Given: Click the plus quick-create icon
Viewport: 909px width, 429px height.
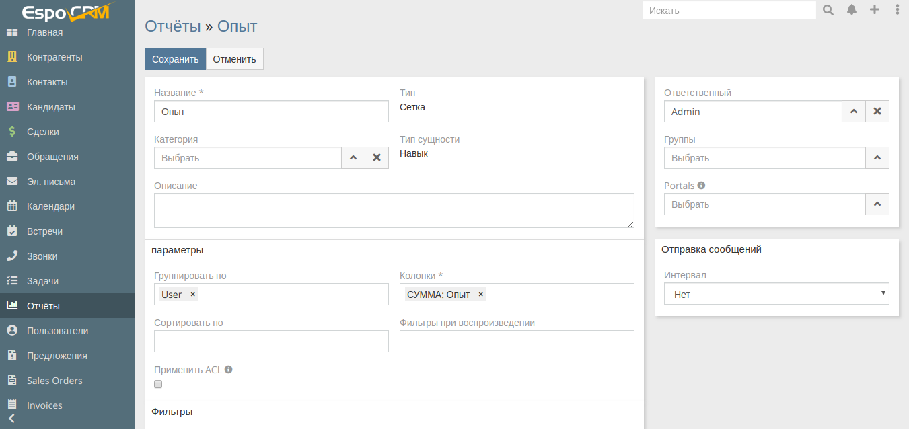Looking at the screenshot, I should (x=875, y=10).
